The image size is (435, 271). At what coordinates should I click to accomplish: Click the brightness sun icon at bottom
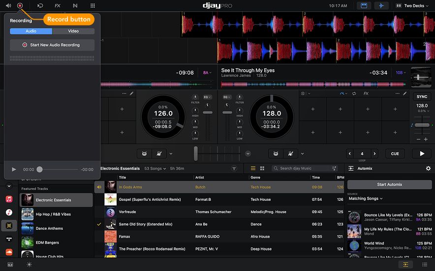point(29,264)
